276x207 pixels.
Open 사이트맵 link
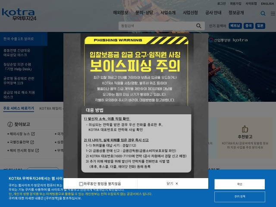[x=251, y=3]
